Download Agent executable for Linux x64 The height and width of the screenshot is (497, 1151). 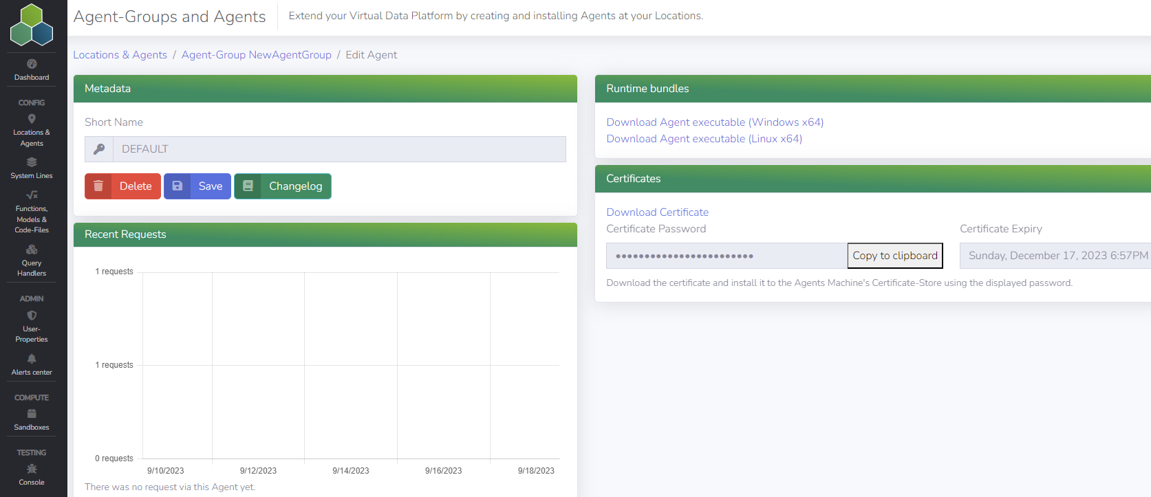pyautogui.click(x=704, y=139)
